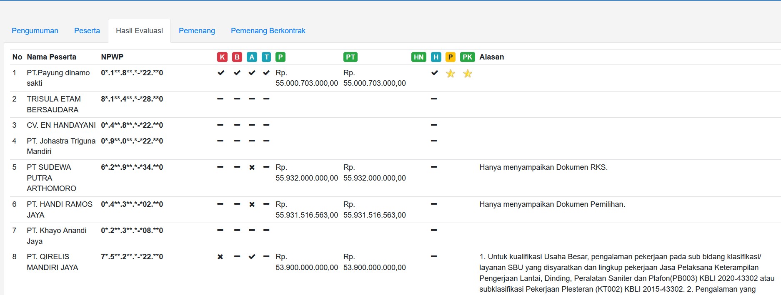Select participant PT. Johastra Triguna Mandiri

61,146
